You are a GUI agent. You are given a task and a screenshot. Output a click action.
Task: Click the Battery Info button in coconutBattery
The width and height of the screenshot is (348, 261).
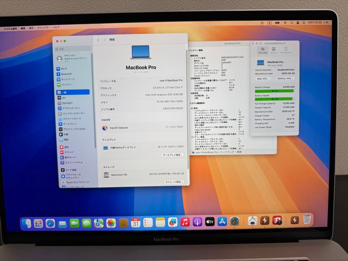tap(285, 79)
